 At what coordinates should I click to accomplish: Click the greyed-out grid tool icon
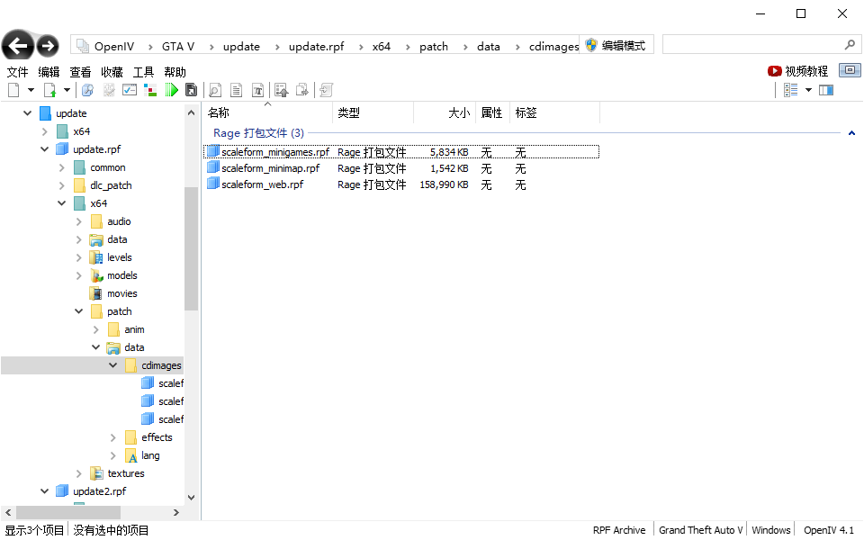[x=109, y=90]
